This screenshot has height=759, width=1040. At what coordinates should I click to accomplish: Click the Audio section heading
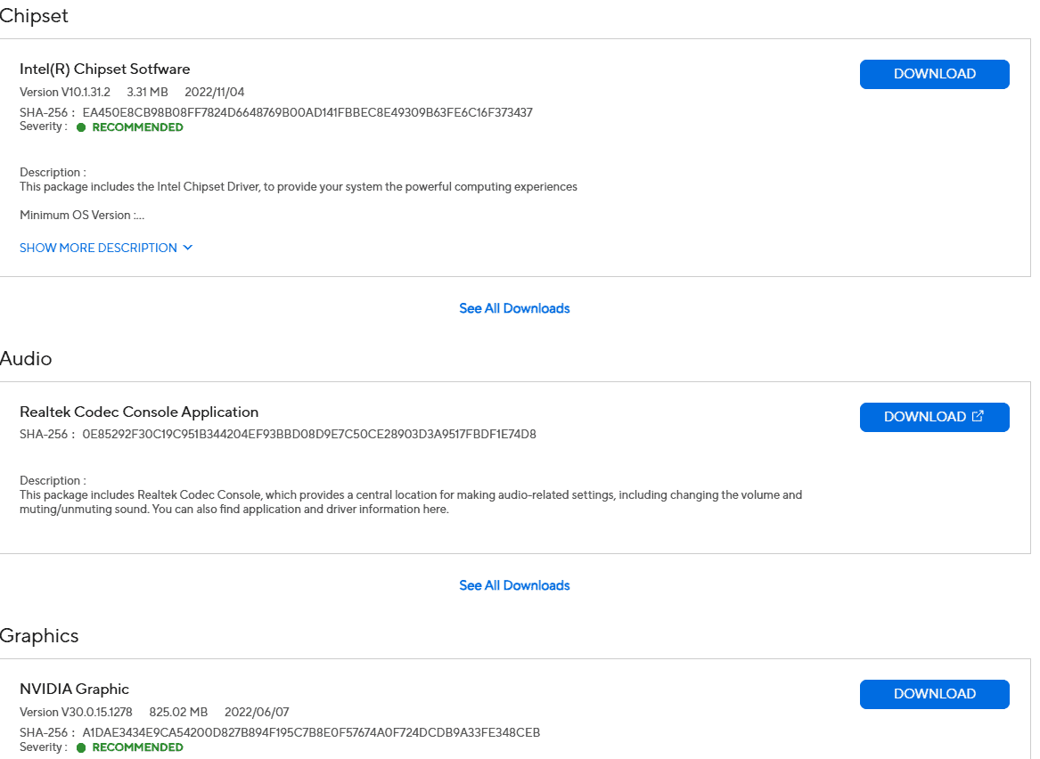[x=26, y=358]
